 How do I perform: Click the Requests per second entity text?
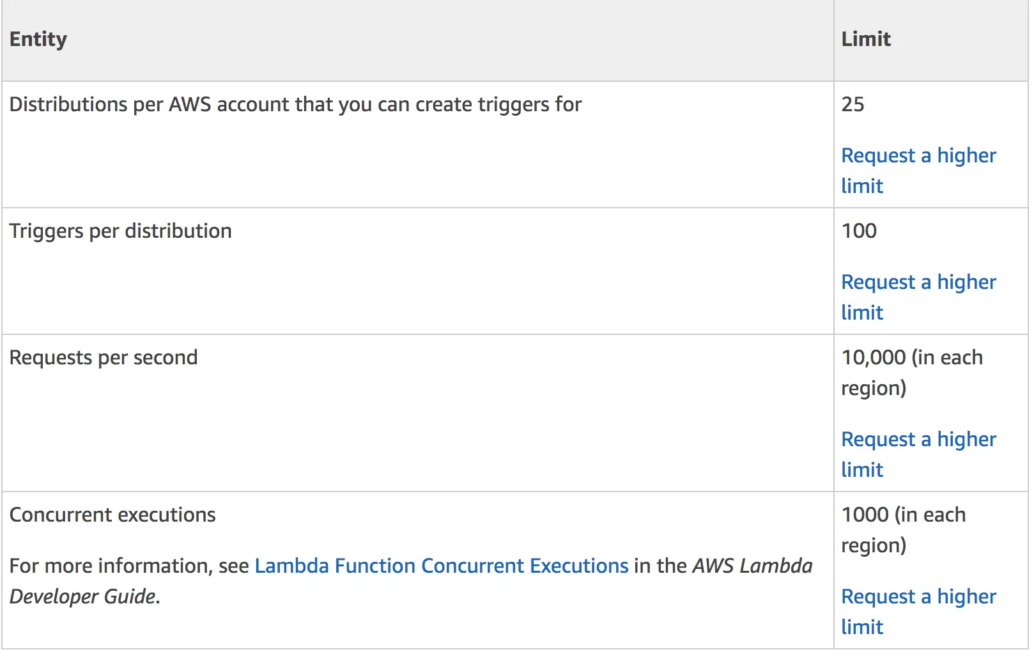(104, 358)
